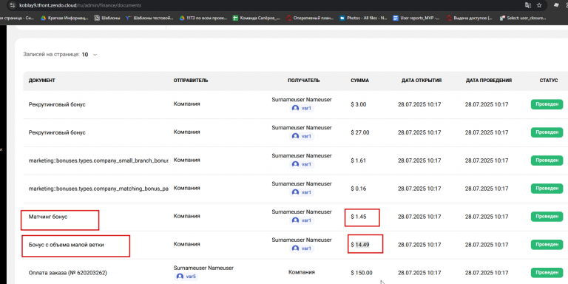Click the $ 1.45 amount
568x284 pixels.
(358, 217)
